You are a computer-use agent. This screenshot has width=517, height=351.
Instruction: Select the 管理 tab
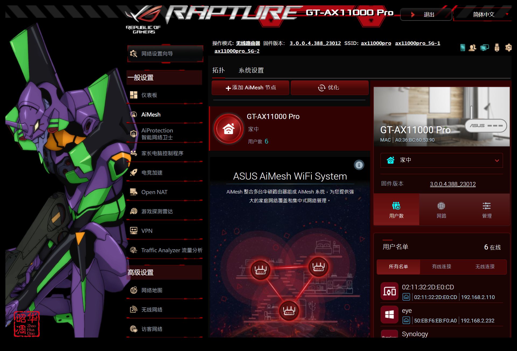coord(487,209)
